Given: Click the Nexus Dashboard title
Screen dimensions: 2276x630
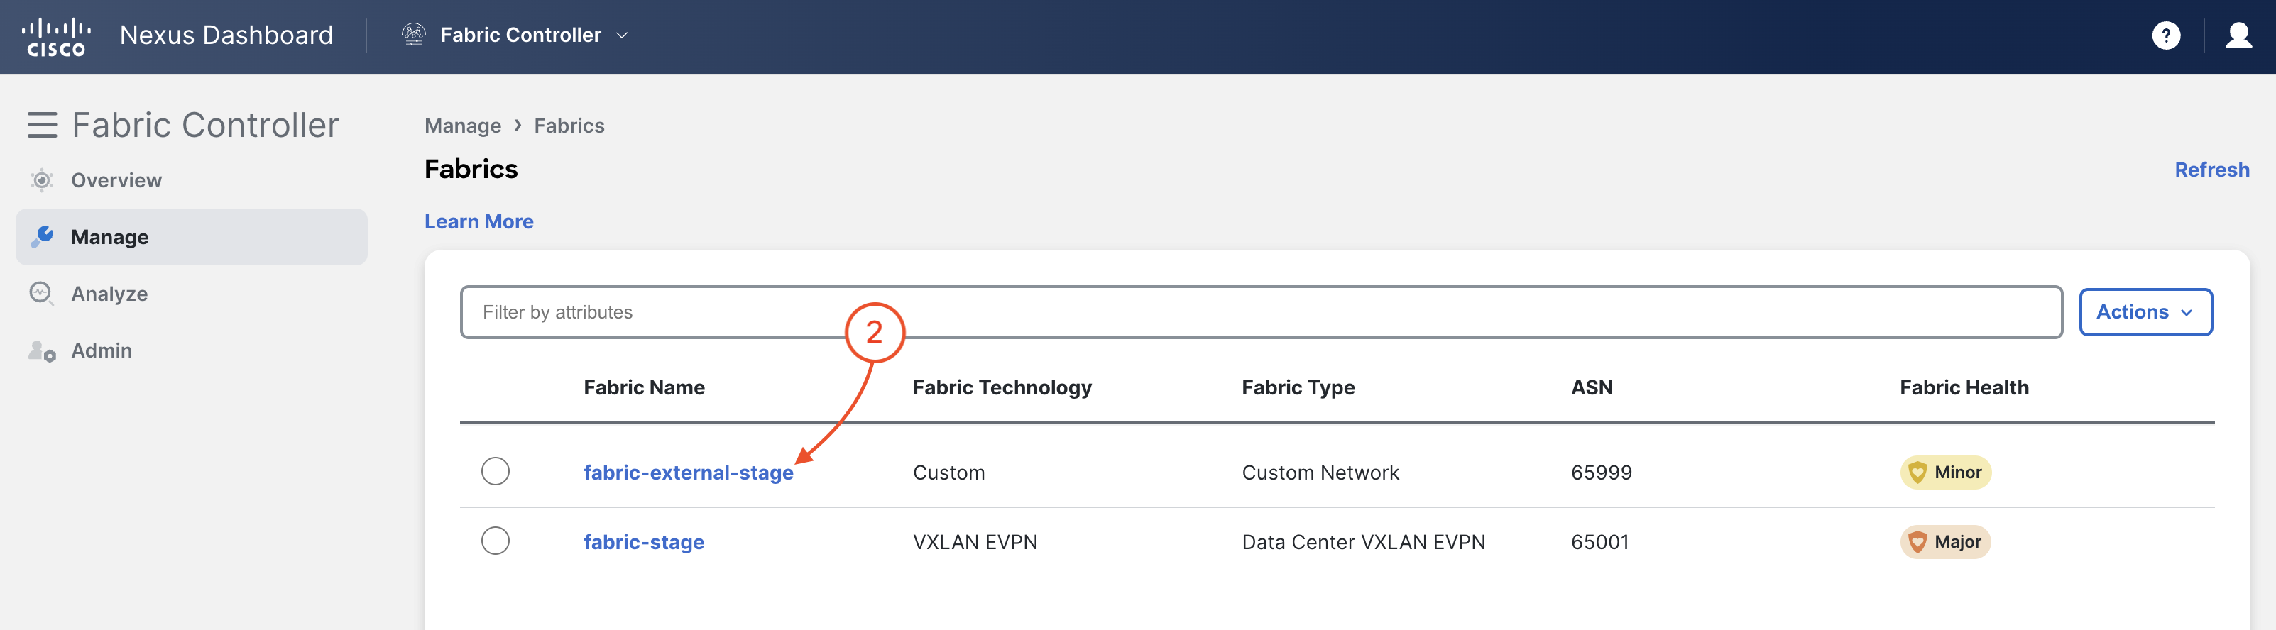Looking at the screenshot, I should (226, 35).
